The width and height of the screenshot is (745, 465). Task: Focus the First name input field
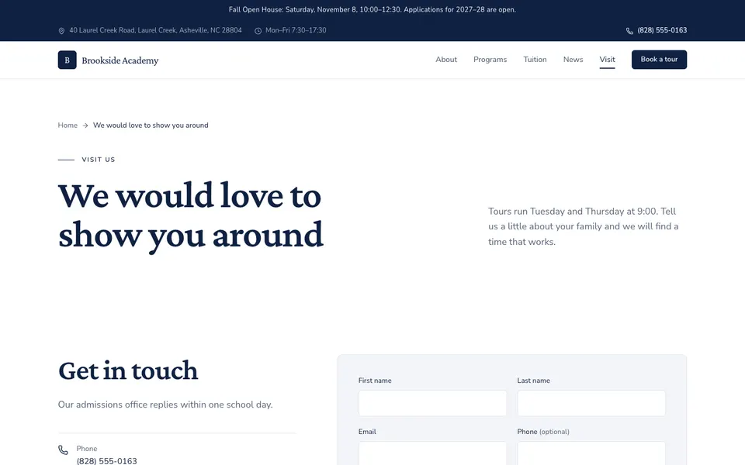(432, 403)
